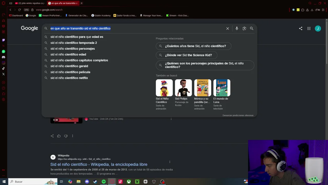Select the '¿Quiénes son los personajes principales' question

point(205,65)
